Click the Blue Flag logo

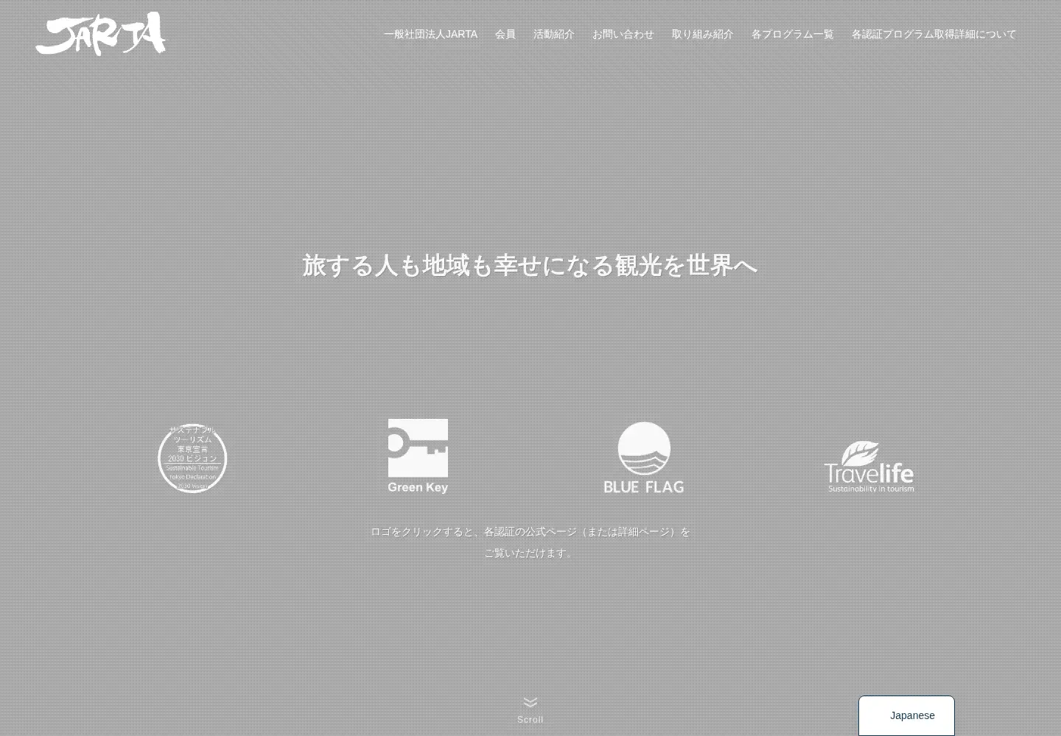pos(644,457)
